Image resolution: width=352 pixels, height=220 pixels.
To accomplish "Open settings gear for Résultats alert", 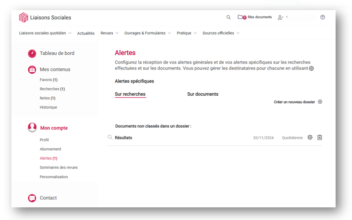I will click(x=310, y=137).
